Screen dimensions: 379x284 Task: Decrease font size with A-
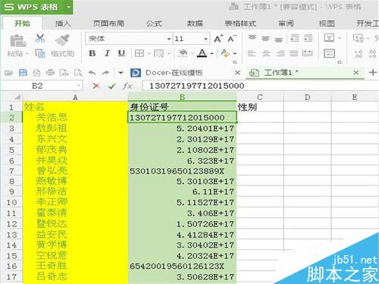point(232,39)
